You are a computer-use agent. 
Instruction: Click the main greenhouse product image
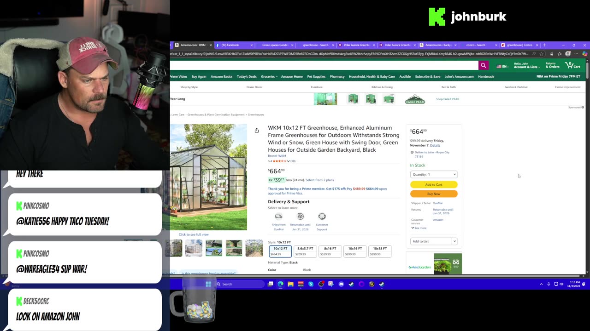208,177
